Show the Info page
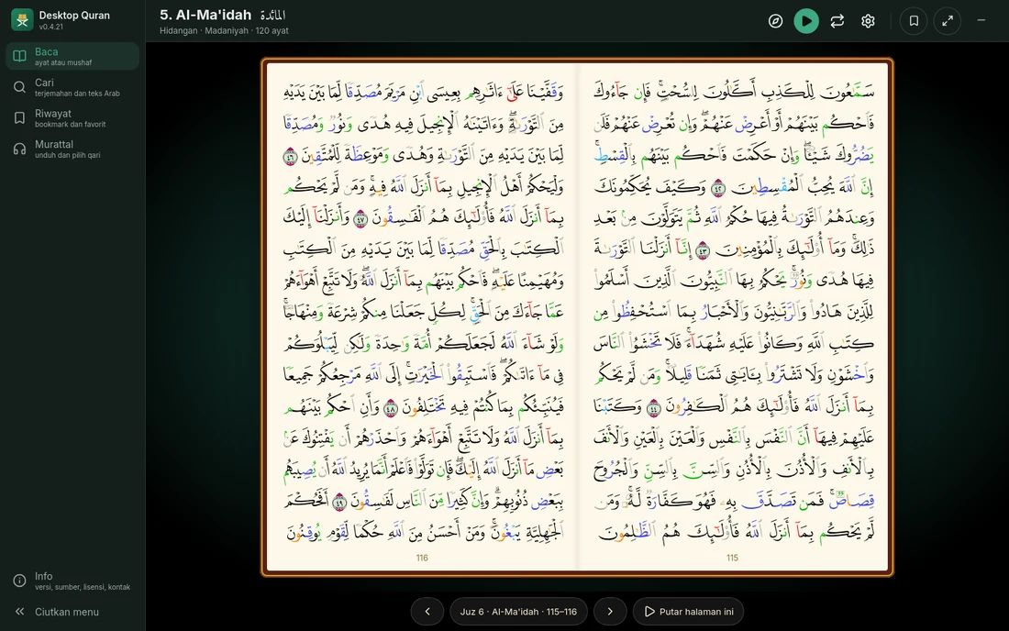The height and width of the screenshot is (631, 1009). coord(72,581)
